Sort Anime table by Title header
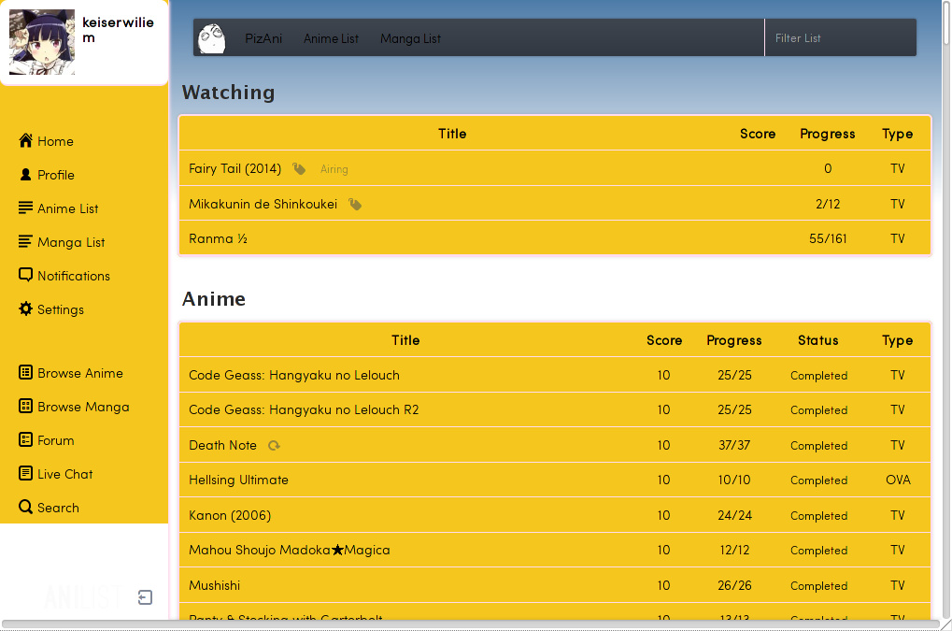 tap(405, 340)
